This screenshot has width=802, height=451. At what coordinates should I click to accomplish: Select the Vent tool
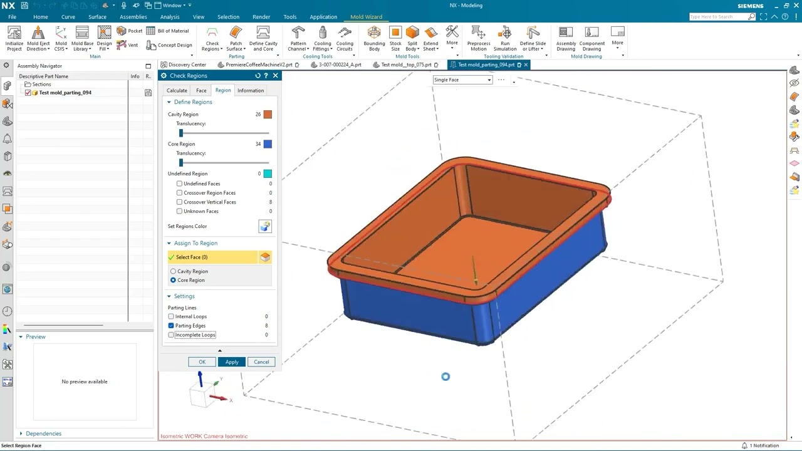(x=127, y=45)
